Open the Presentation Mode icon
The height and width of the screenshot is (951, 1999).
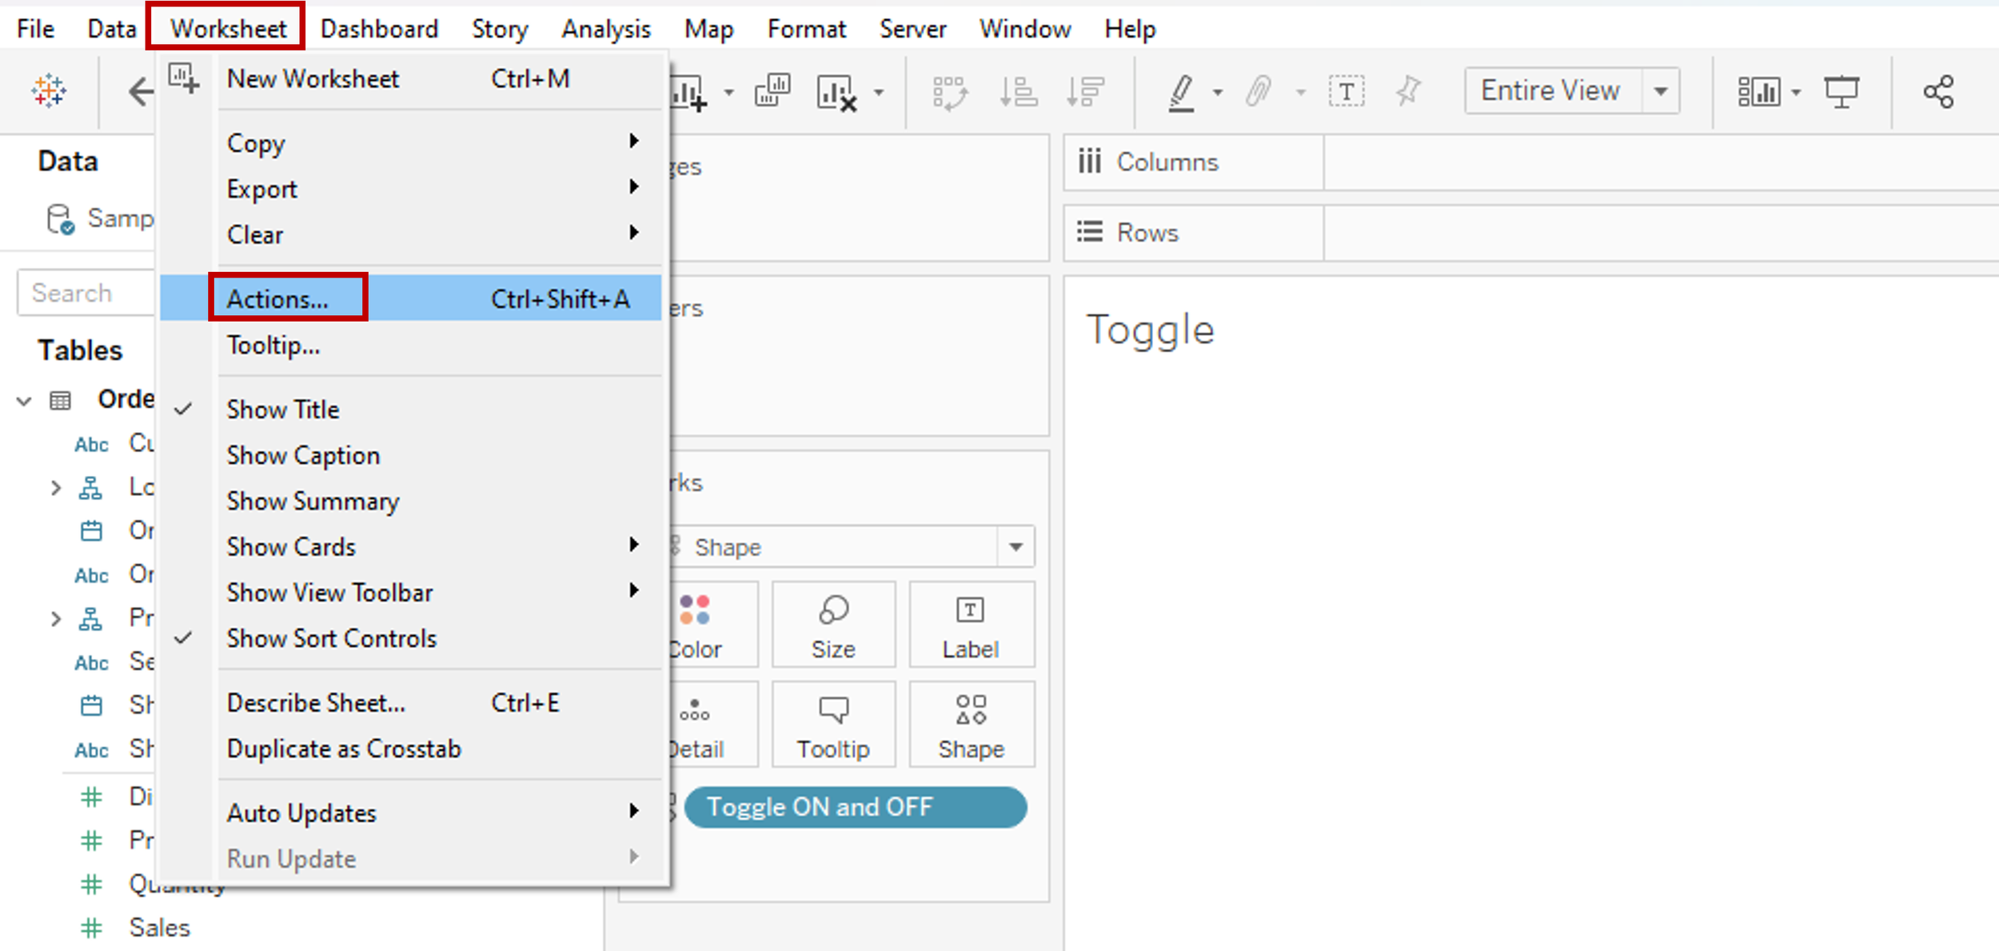coord(1841,91)
